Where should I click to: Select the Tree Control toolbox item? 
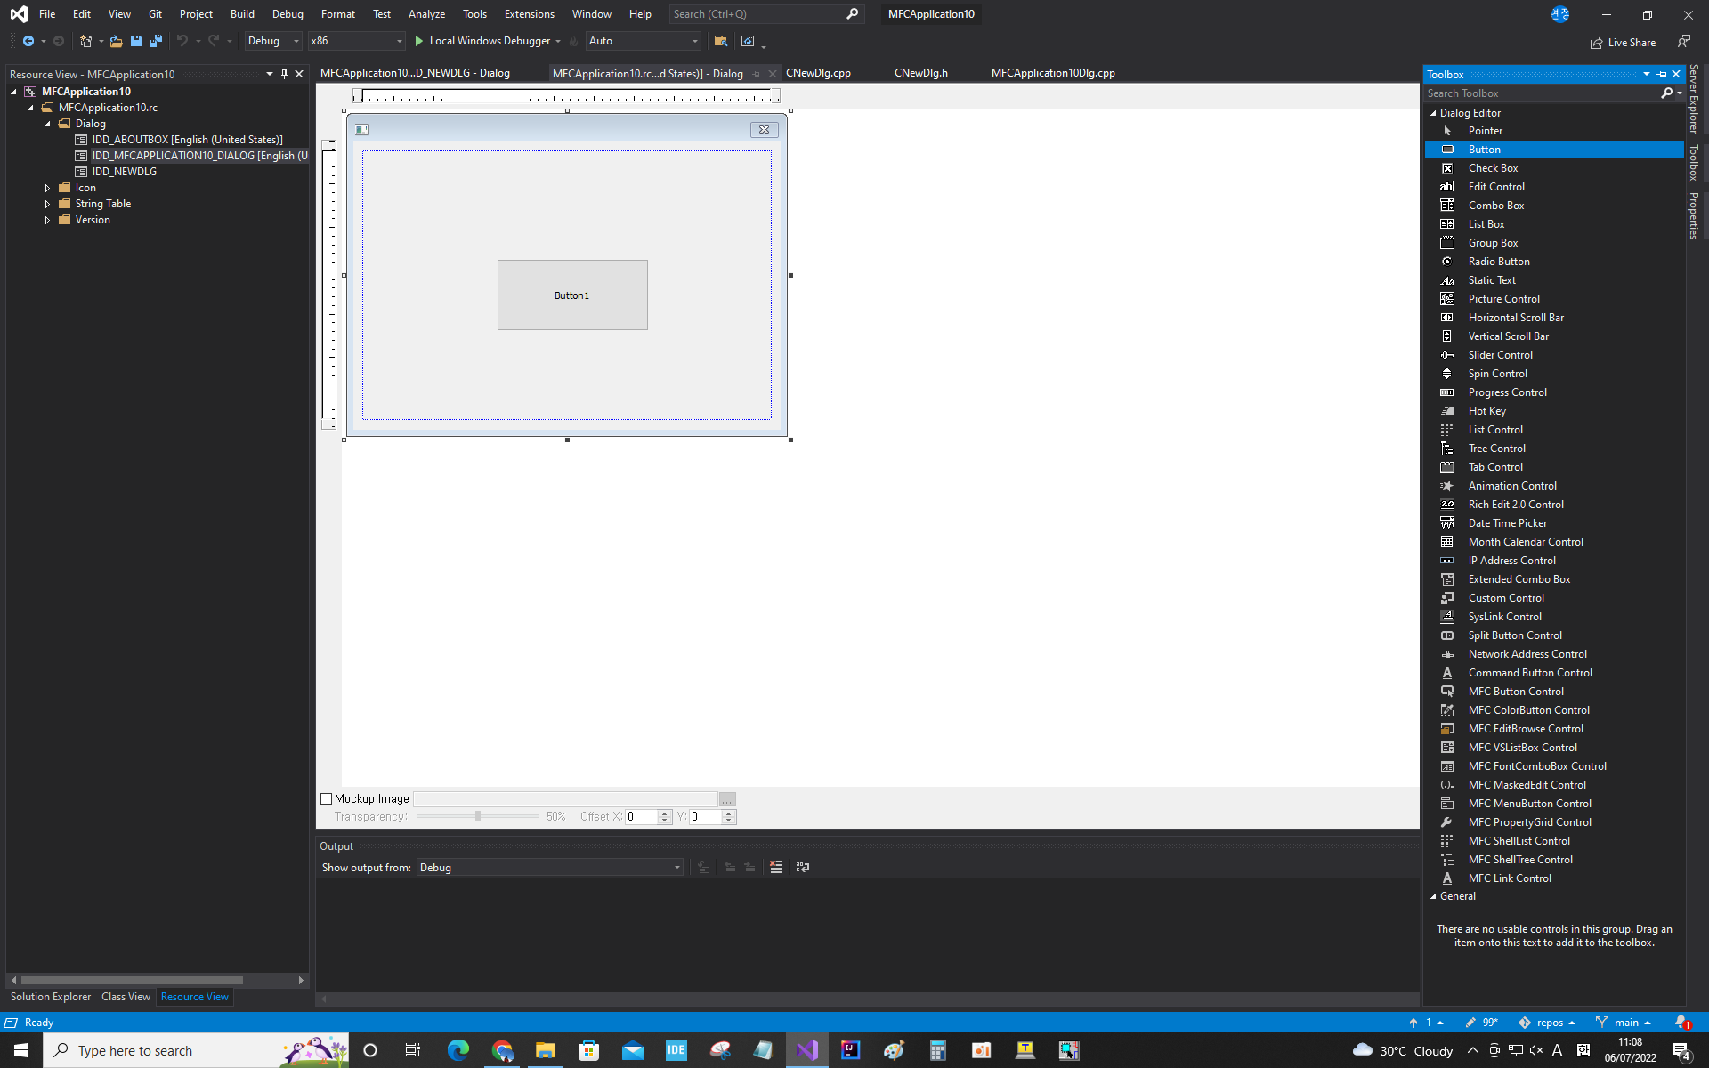1554,449
